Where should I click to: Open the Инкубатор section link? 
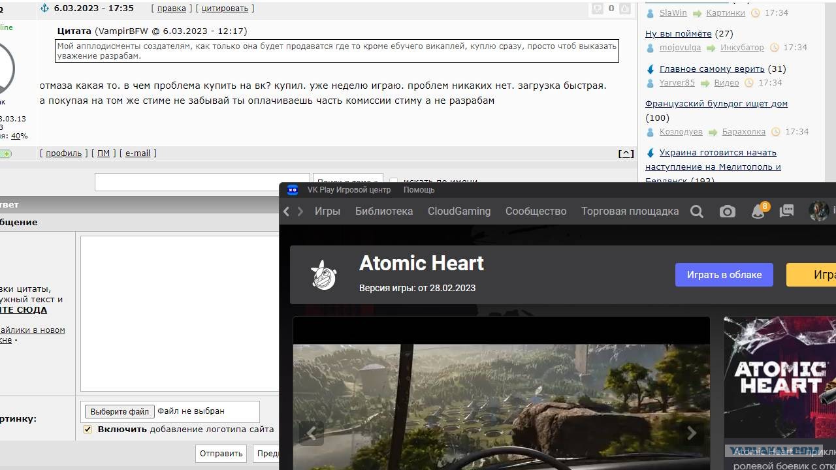click(742, 48)
